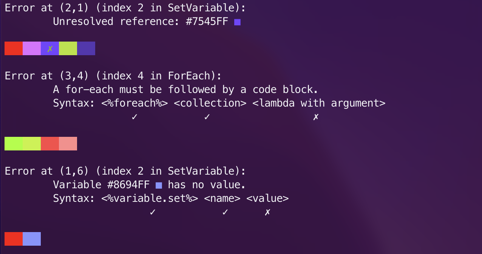Screen dimensions: 482x254
Task: Choose the lime swatch next to the ✗ swatch
Action: point(68,48)
